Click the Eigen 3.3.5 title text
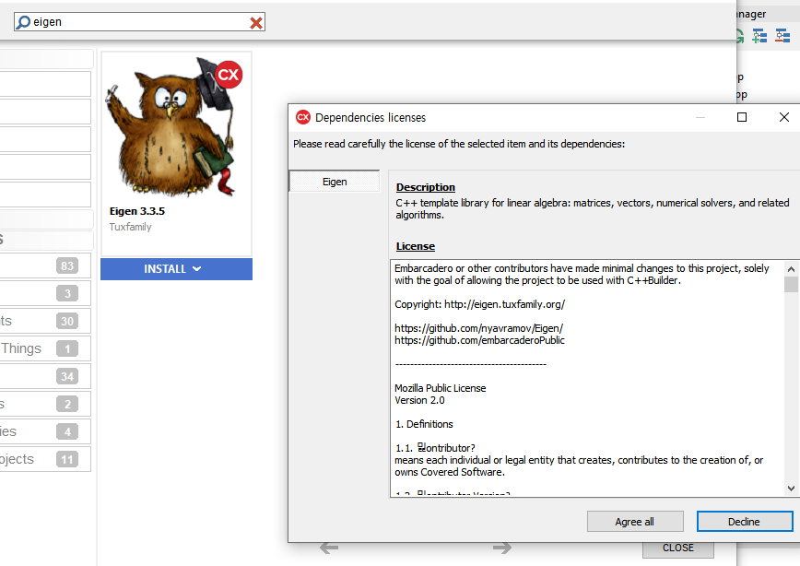Viewport: 800px width, 566px height. tap(137, 211)
